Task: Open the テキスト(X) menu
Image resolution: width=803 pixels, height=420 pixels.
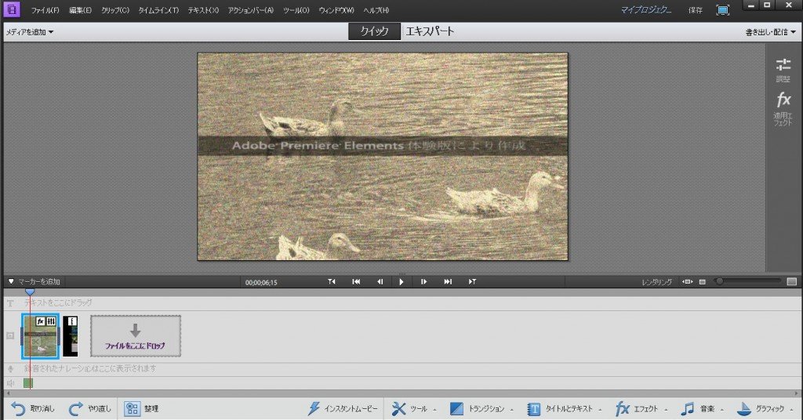Action: click(x=203, y=10)
